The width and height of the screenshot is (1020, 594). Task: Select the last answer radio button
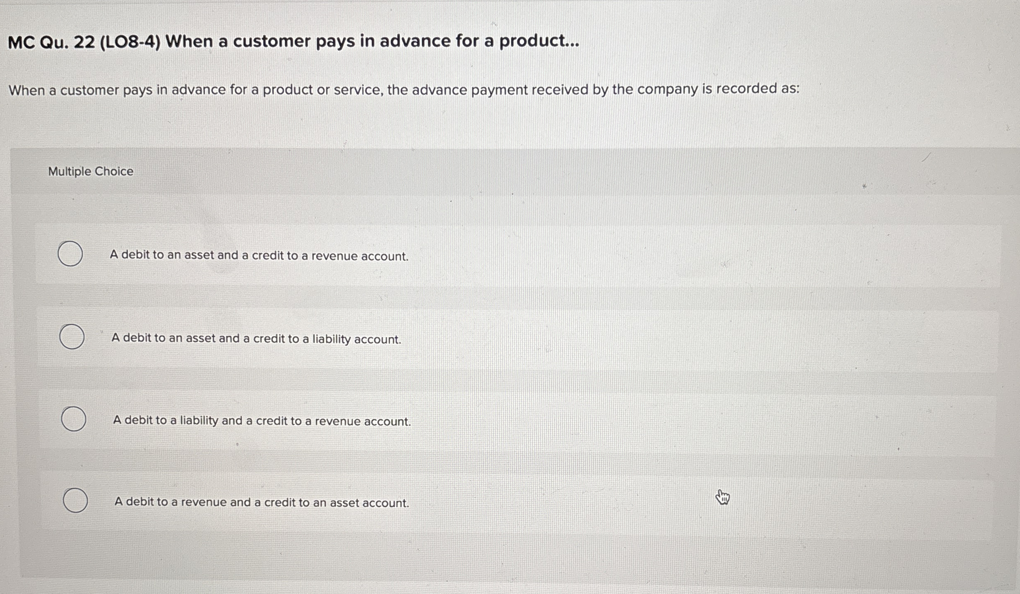(77, 501)
